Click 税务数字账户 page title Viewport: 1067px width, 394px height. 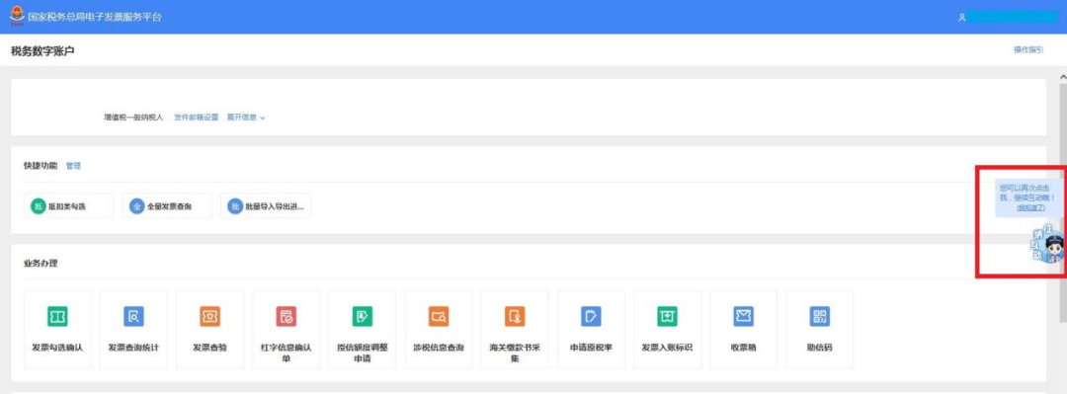coord(42,50)
